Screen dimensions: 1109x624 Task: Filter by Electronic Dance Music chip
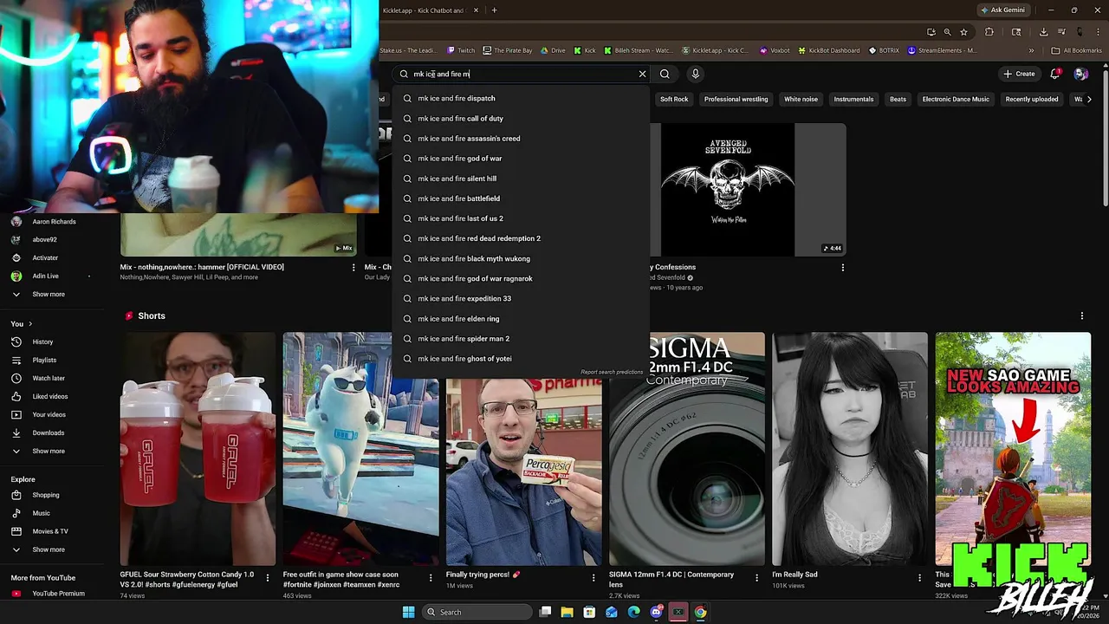(x=956, y=99)
